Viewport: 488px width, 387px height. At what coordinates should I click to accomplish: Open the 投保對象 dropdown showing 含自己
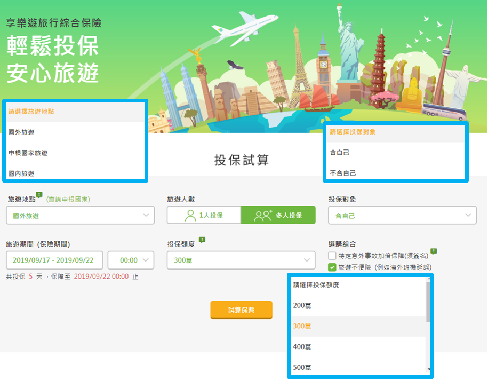point(402,215)
